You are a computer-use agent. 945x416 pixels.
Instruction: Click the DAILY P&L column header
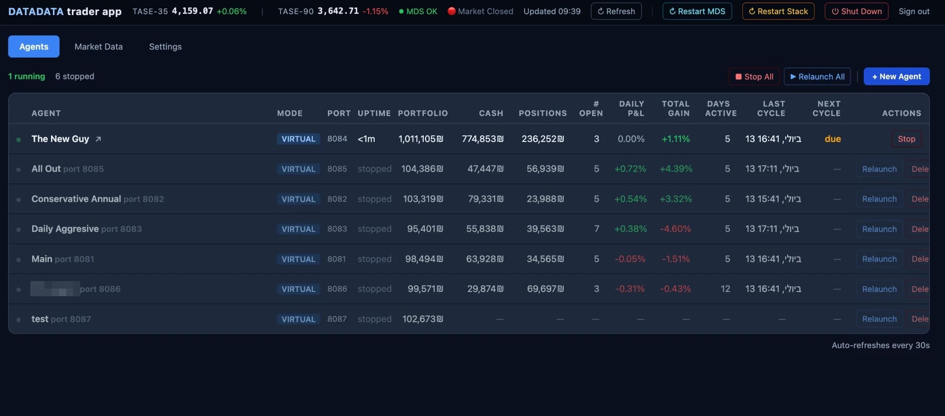[631, 108]
